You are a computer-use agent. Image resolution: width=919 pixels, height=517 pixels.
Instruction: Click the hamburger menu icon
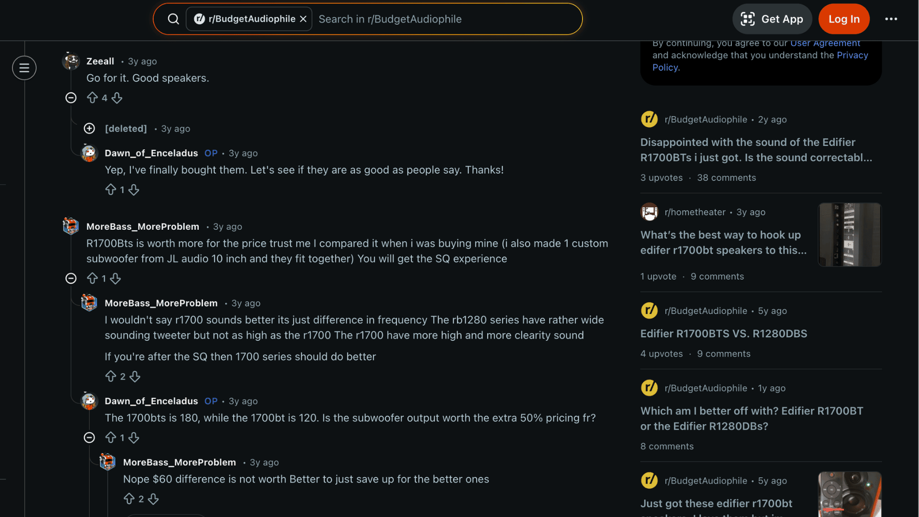click(x=24, y=68)
